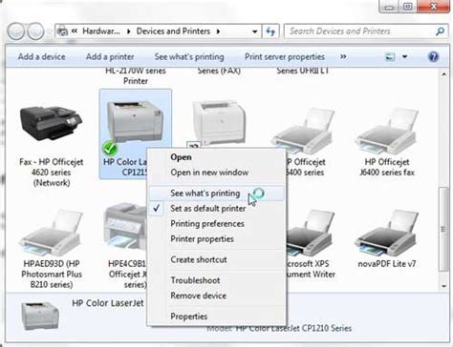
Task: Click the HL-2170W series Printer label
Action: [x=136, y=76]
